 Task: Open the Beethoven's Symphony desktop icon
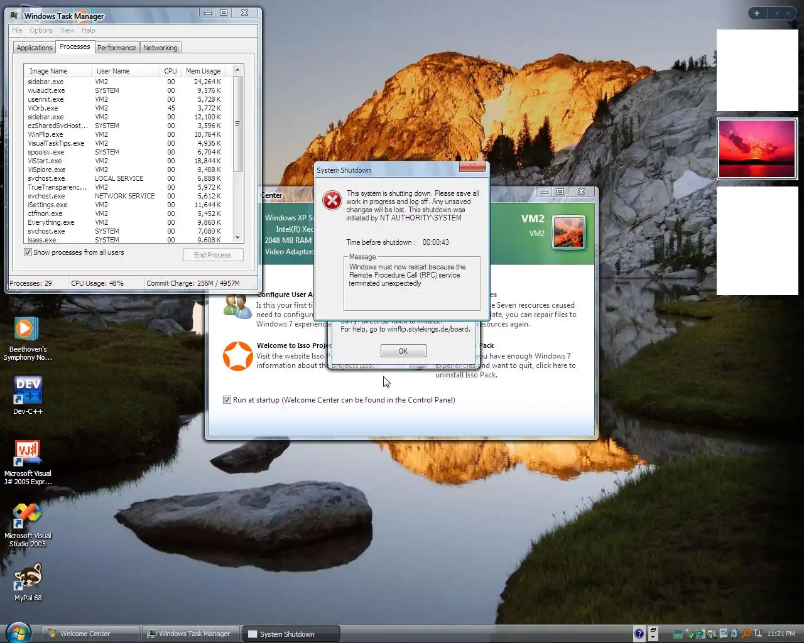pos(27,339)
